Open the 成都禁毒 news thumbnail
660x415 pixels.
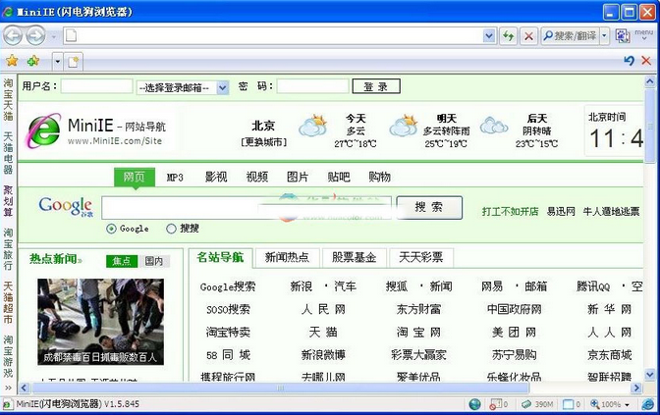tap(100, 322)
